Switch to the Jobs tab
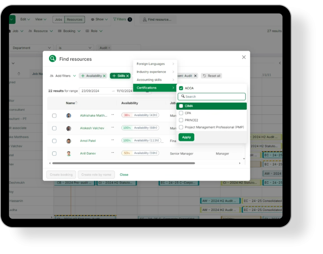The width and height of the screenshot is (323, 254). 59,19
